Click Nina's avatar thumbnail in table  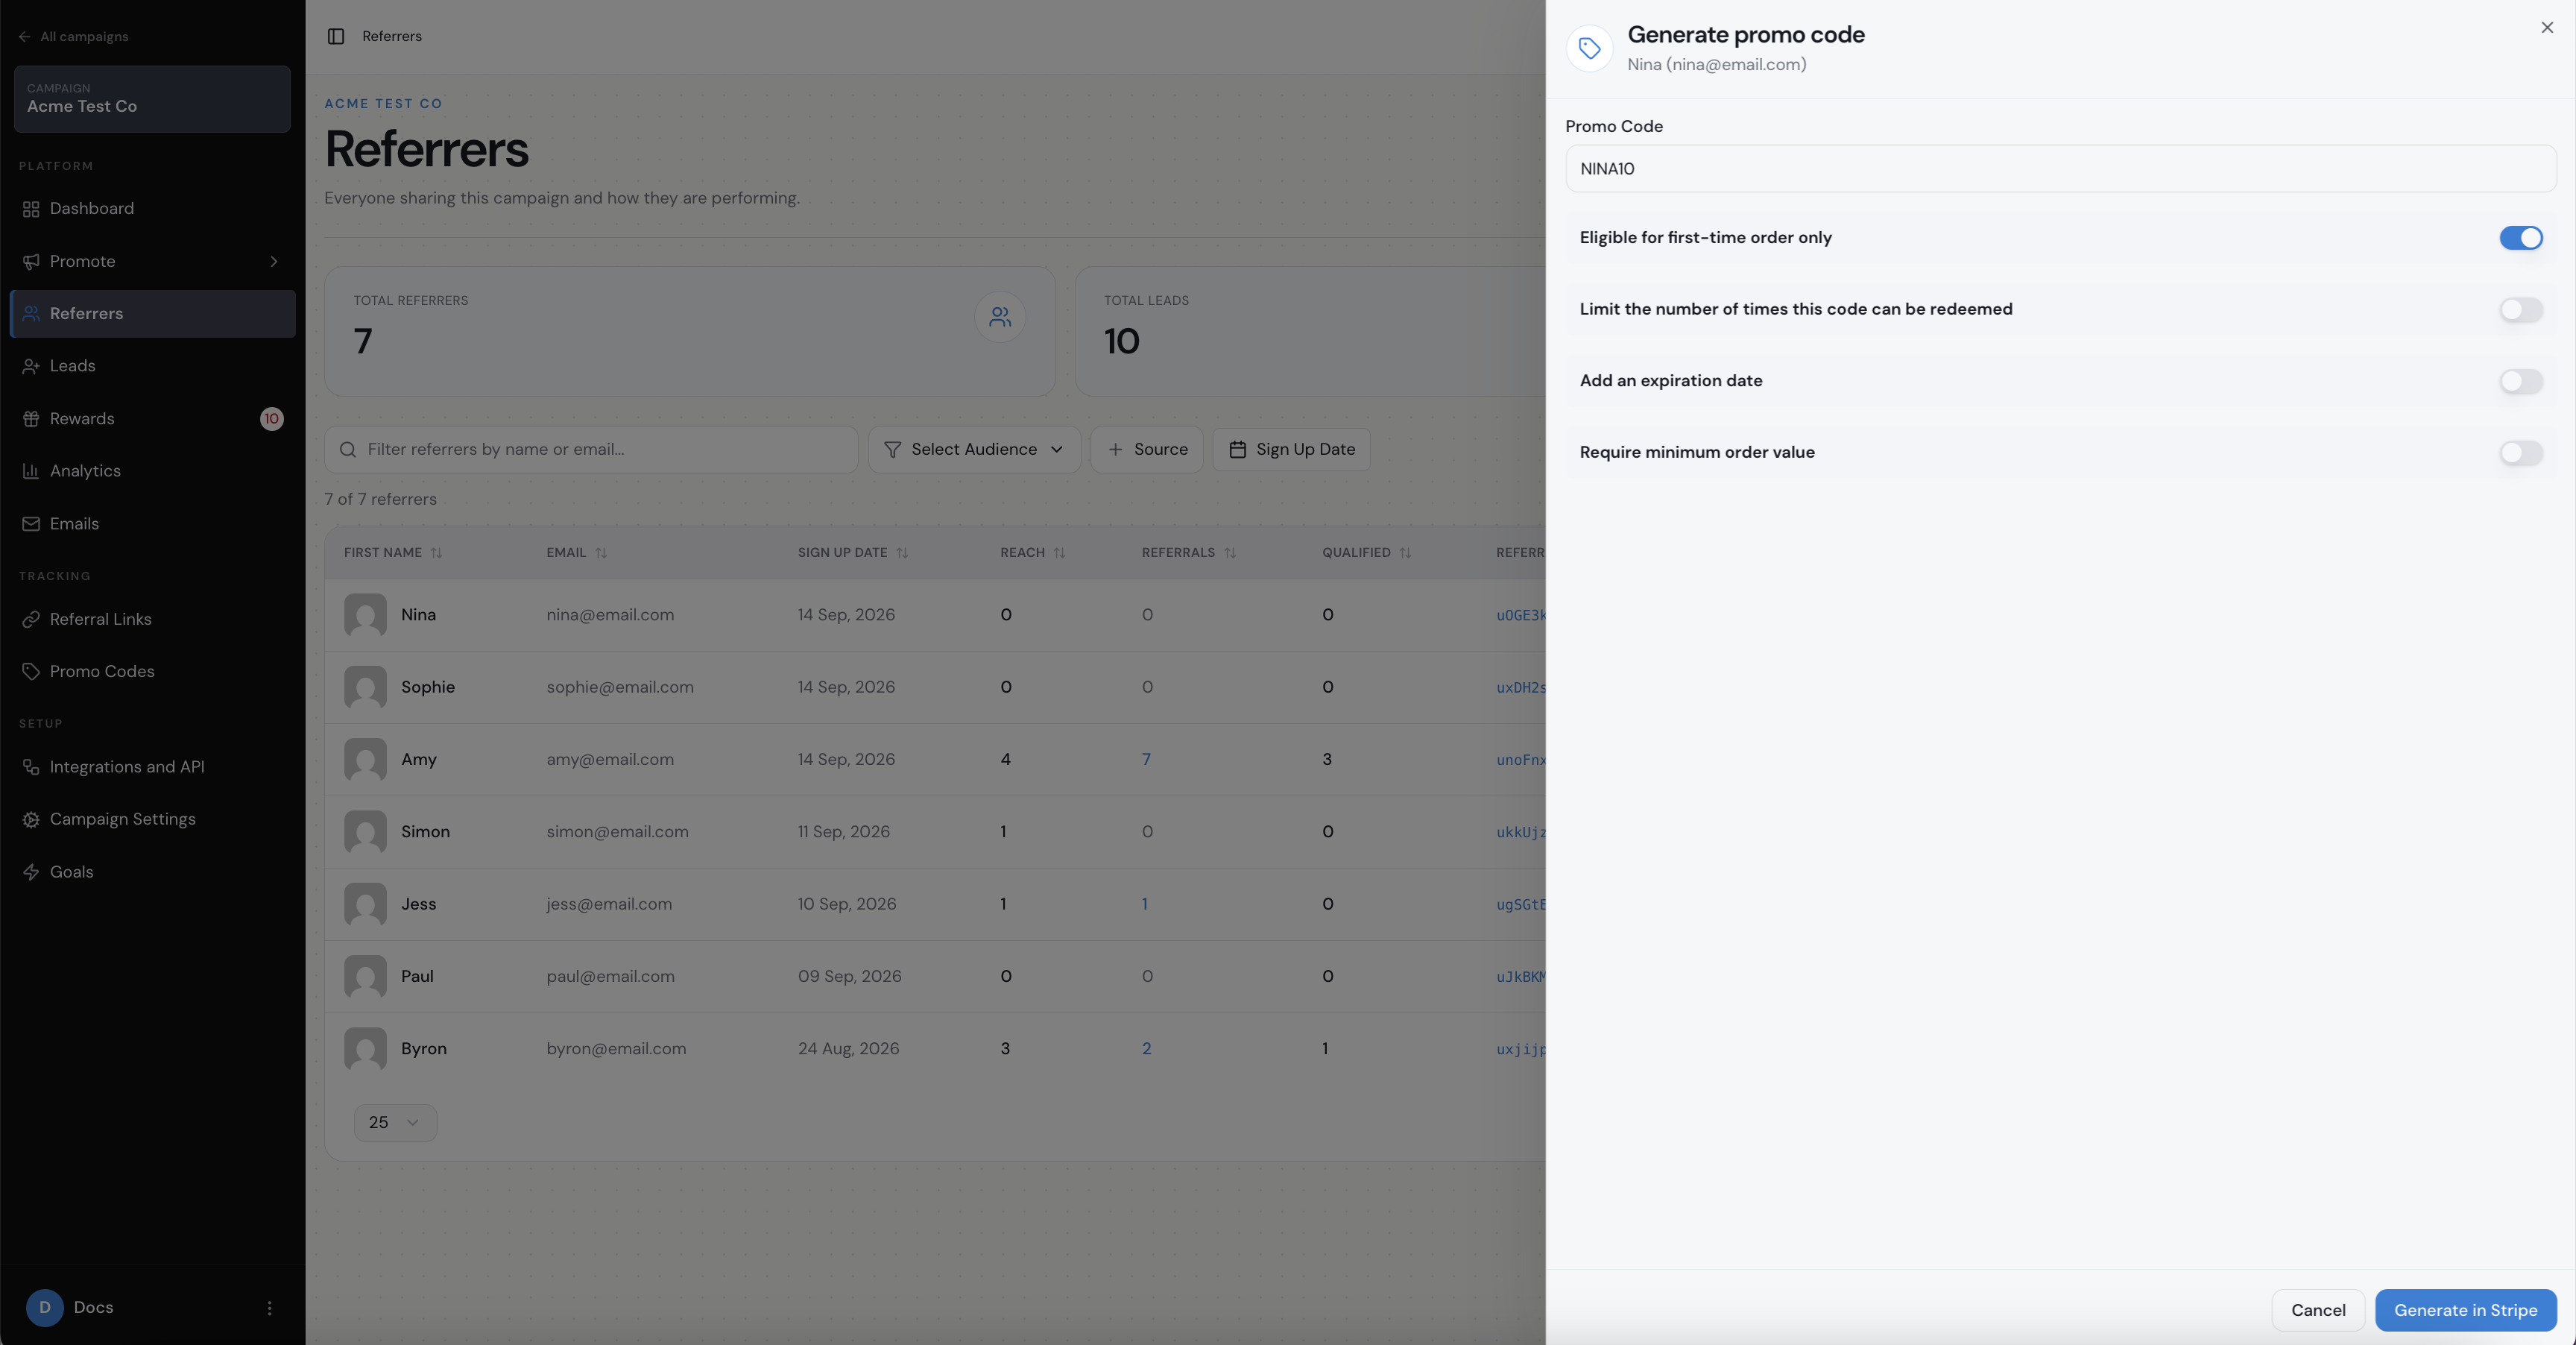coord(365,615)
